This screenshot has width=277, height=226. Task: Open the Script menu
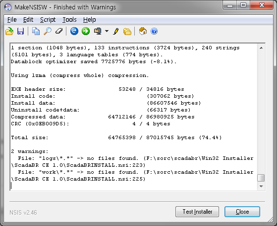48,20
